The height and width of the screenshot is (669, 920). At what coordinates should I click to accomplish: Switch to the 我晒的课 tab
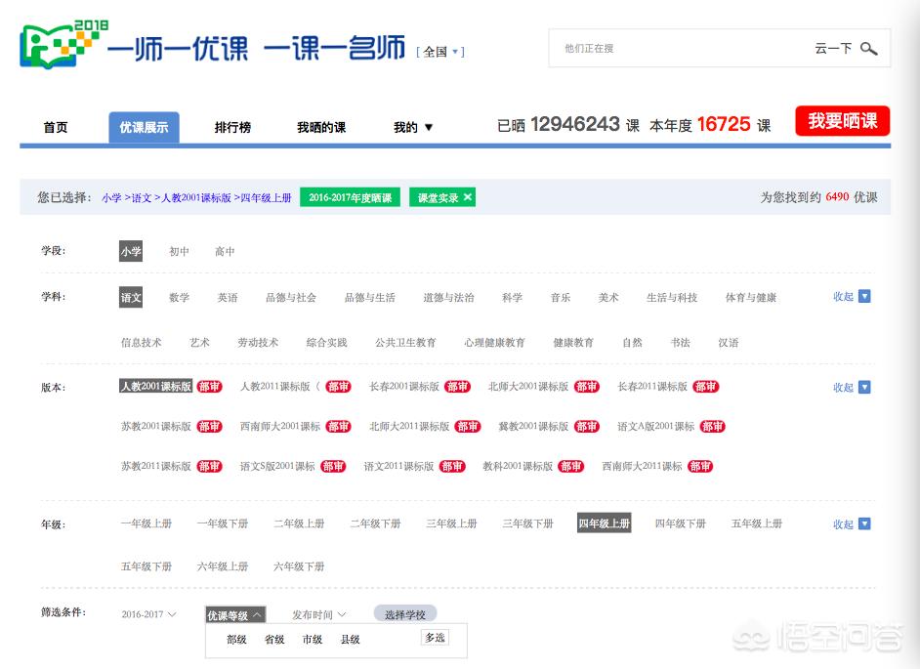click(320, 127)
